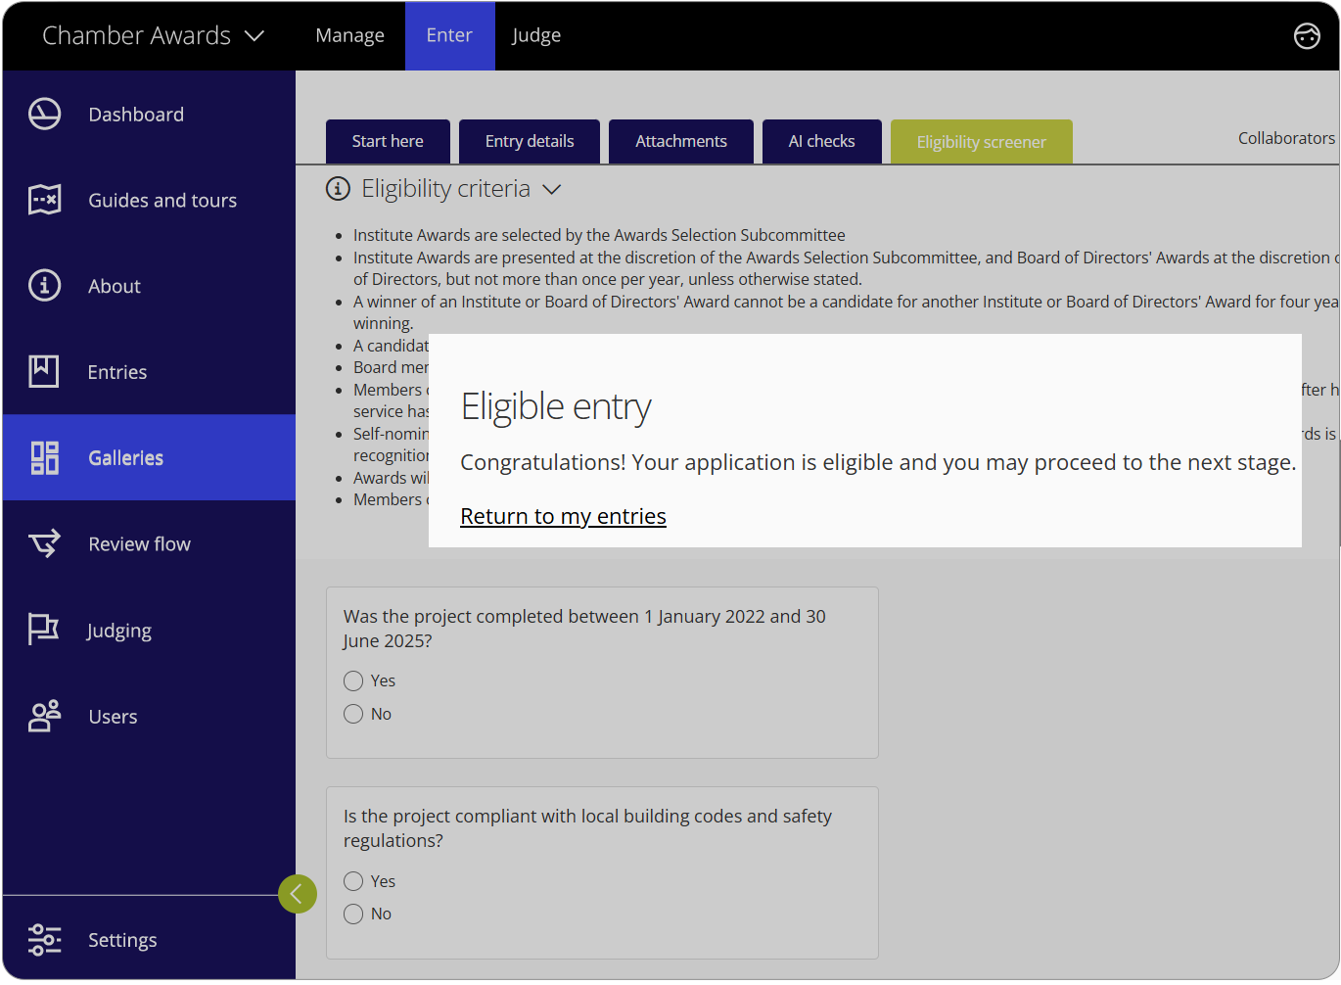
Task: Select No for project completion date question
Action: (x=353, y=714)
